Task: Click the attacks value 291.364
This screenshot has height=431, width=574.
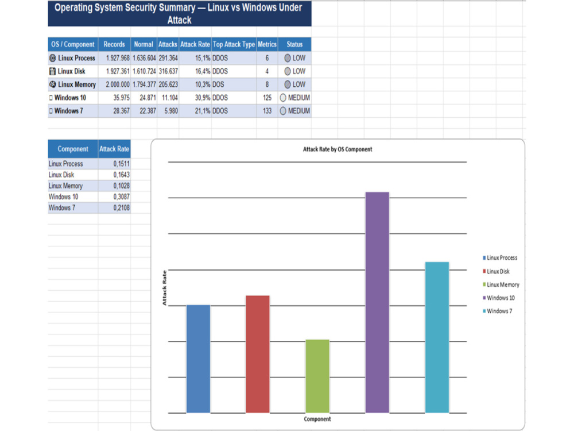Action: click(168, 58)
